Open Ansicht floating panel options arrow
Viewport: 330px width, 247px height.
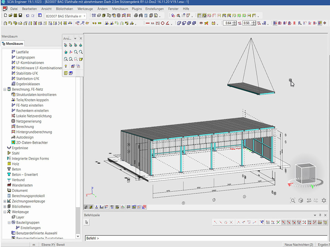(x=76, y=39)
